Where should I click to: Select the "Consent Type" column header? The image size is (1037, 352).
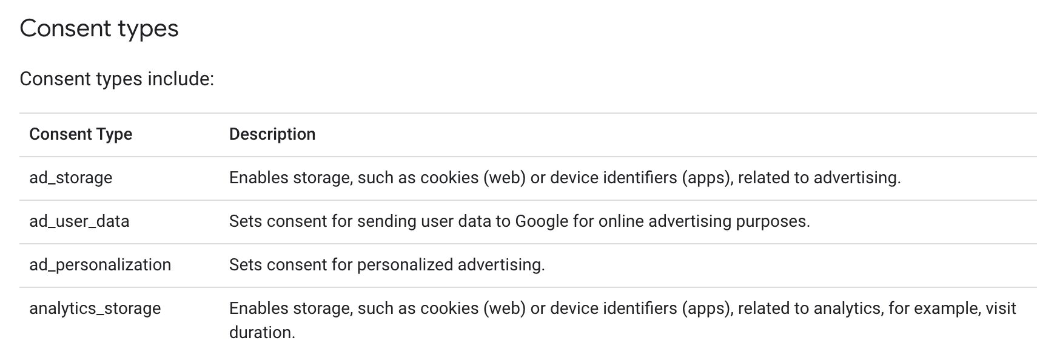(x=81, y=134)
